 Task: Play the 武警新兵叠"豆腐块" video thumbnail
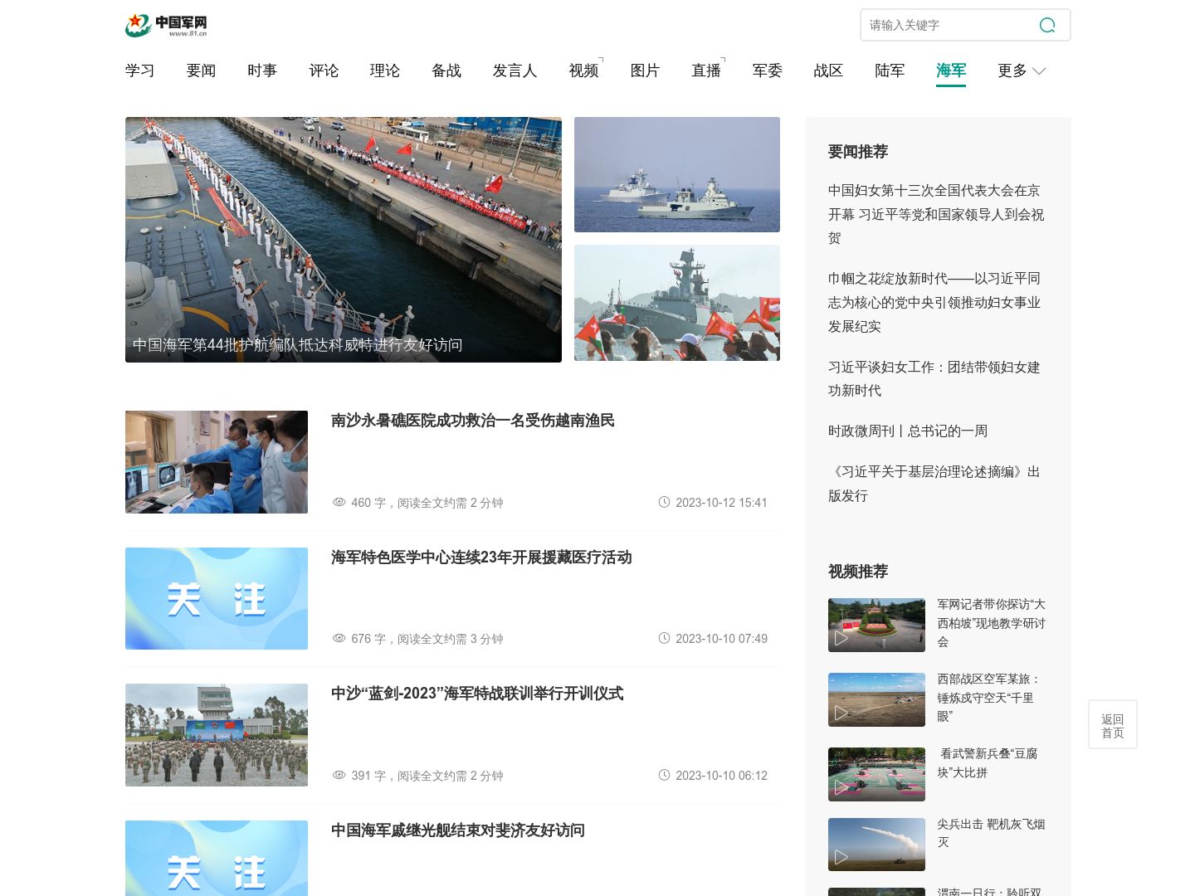pyautogui.click(x=876, y=774)
